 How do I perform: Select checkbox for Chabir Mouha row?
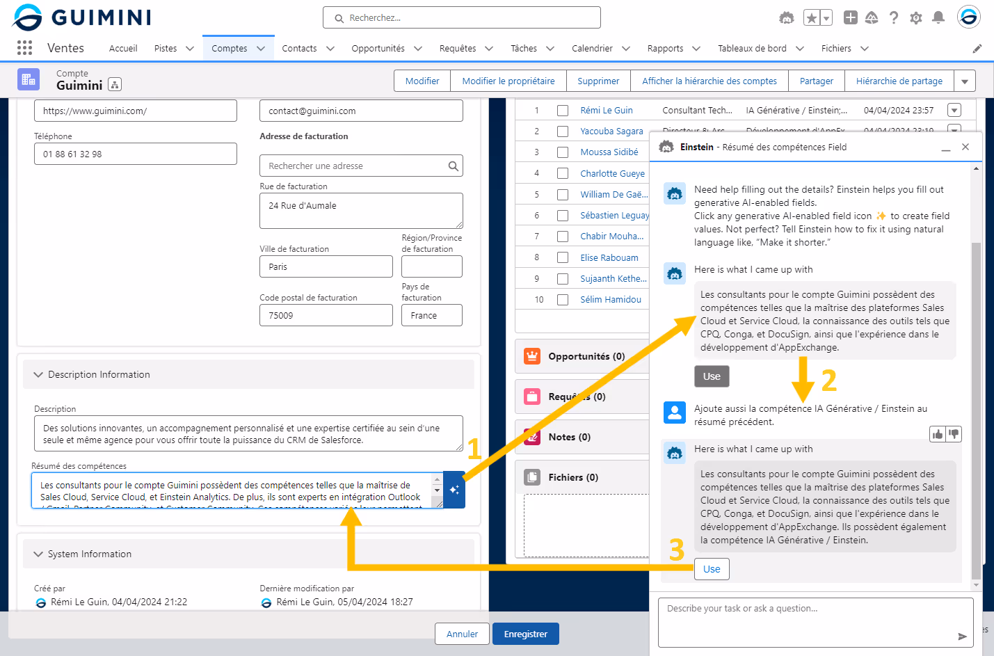[x=563, y=237]
